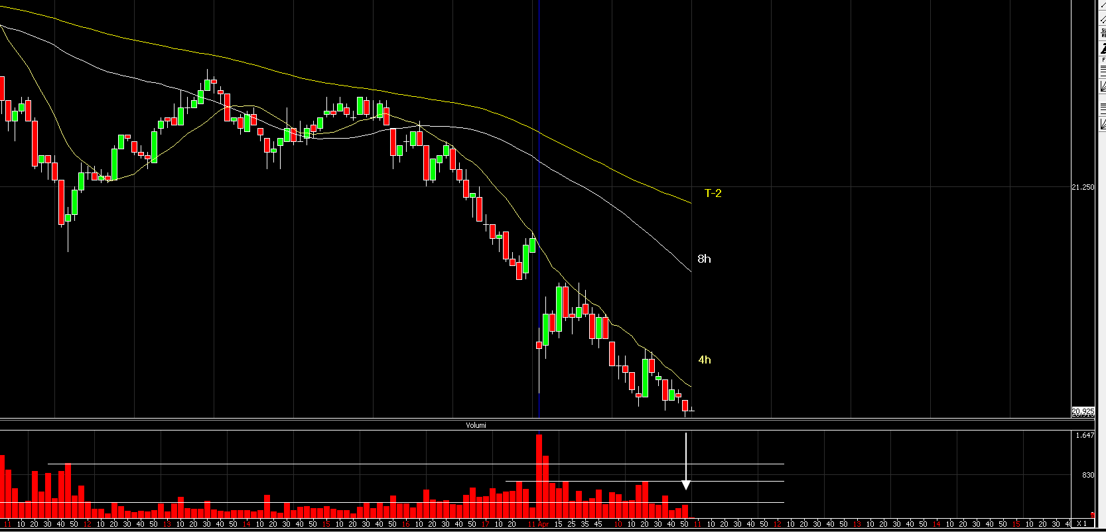Click the 1.647 volume axis value
The image size is (1106, 532).
pyautogui.click(x=1085, y=435)
